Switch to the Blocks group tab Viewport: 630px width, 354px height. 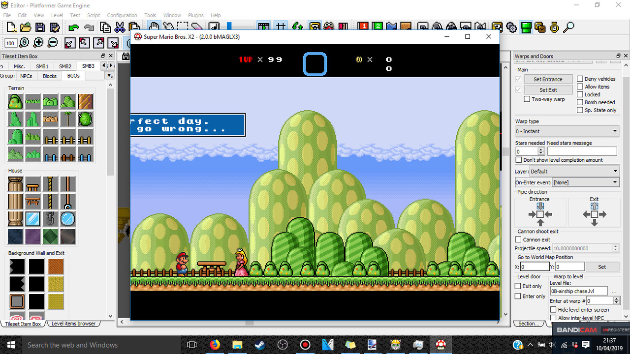click(x=50, y=76)
